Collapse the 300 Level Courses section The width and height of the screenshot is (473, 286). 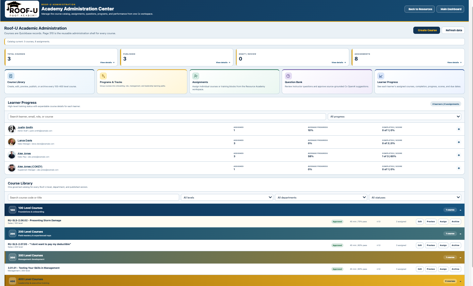coord(460,258)
